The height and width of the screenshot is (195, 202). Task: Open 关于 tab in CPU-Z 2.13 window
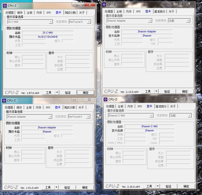pyautogui.click(x=171, y=12)
